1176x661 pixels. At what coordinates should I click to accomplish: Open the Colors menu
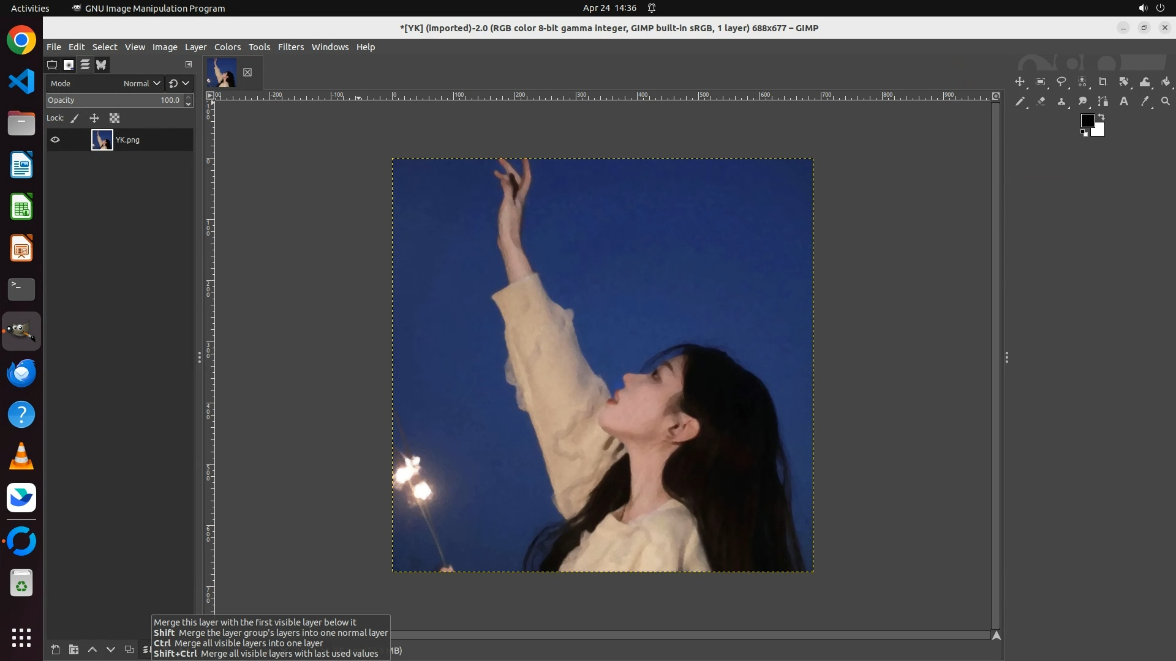tap(227, 47)
